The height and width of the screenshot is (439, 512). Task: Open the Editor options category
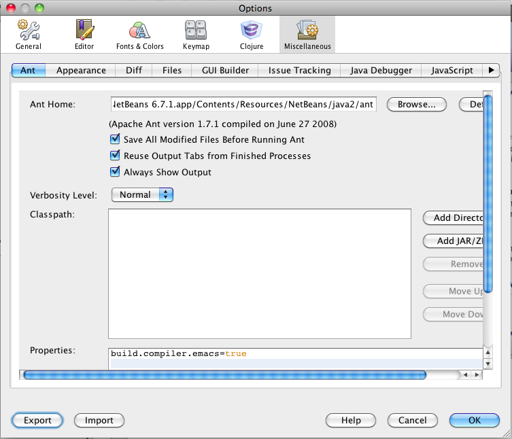click(84, 35)
